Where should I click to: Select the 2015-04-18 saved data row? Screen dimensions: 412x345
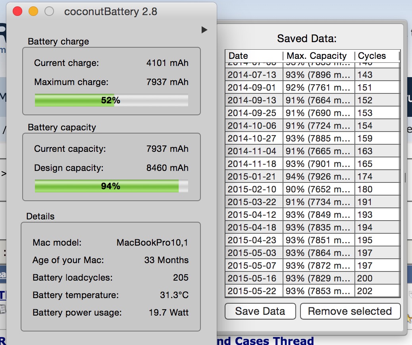click(x=312, y=227)
